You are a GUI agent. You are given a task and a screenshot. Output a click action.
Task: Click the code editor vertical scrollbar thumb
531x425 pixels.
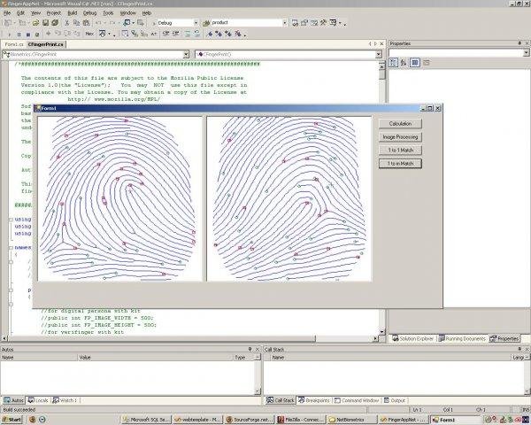tap(382, 74)
